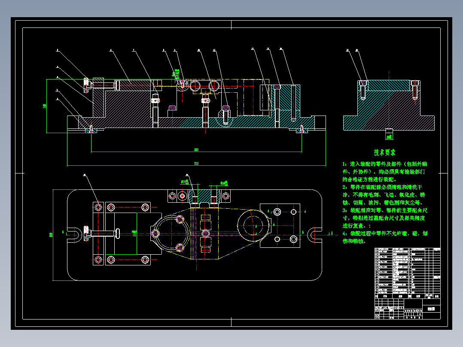Screen dimensions: 463x347
Task: Click the line "的合格证方能进行装配。"
Action: (369, 179)
